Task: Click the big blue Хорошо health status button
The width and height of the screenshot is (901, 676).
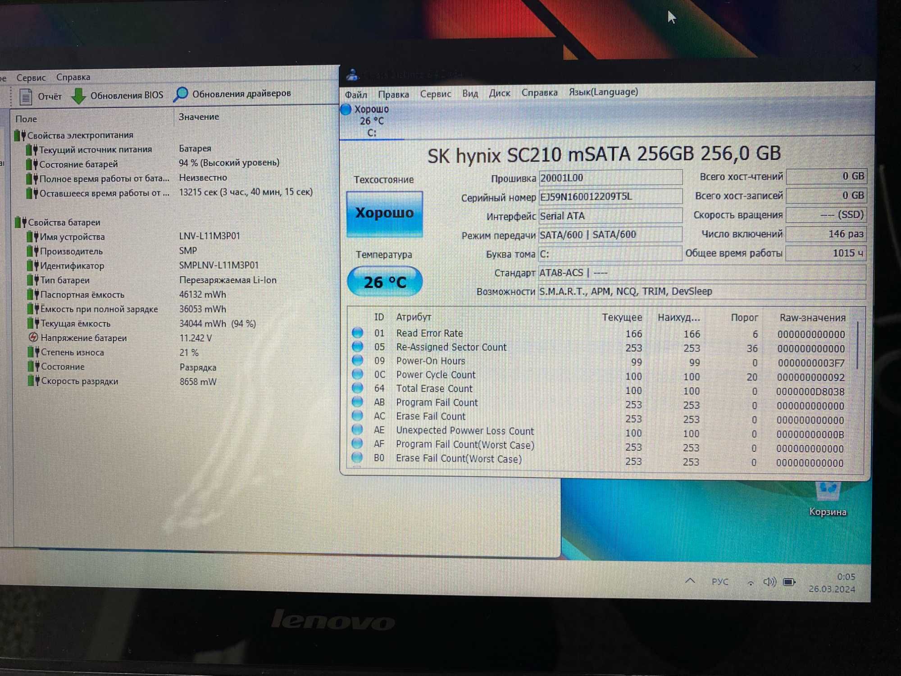Action: [384, 214]
